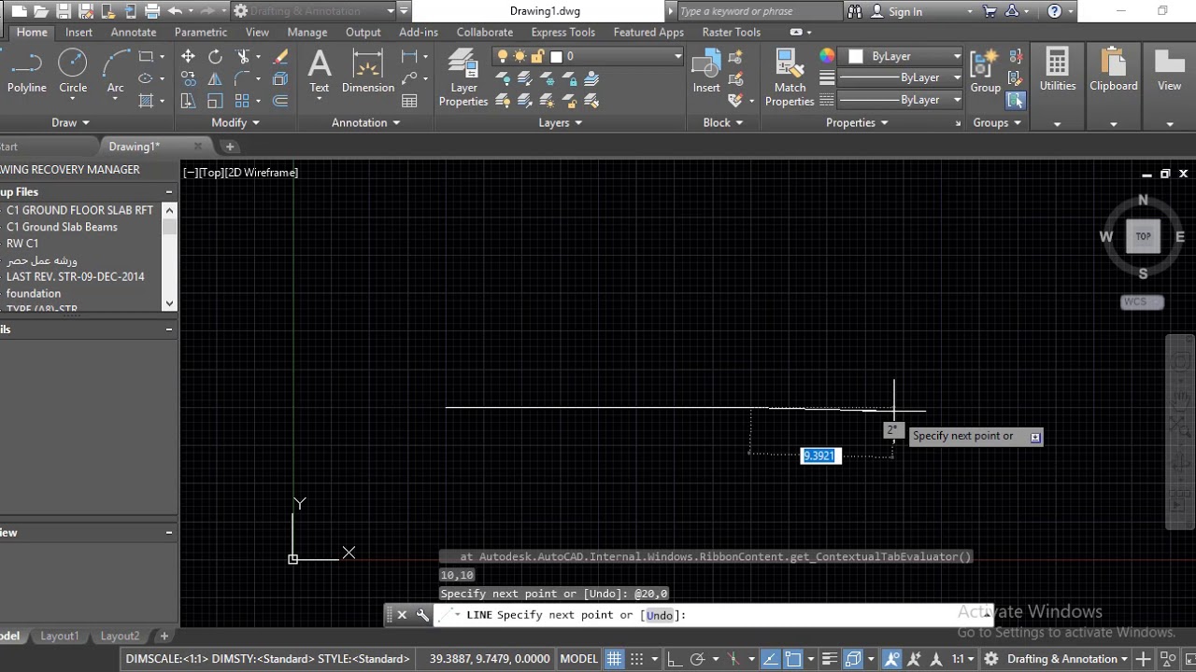Image resolution: width=1196 pixels, height=672 pixels.
Task: Switch to the Parametric ribbon tab
Action: (x=201, y=32)
